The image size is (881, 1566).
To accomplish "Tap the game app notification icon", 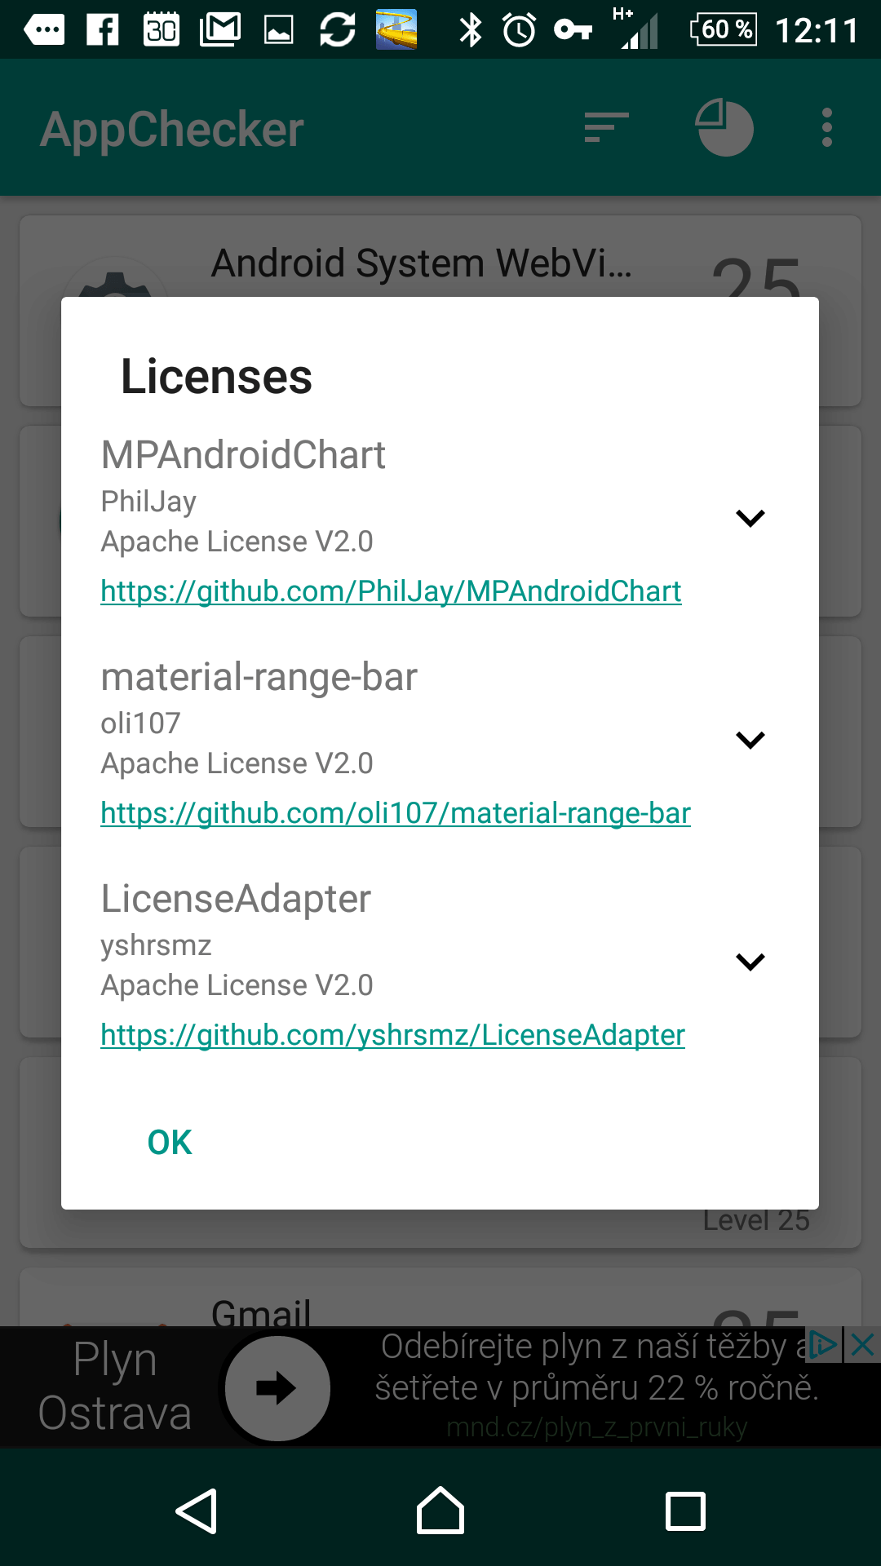I will click(x=396, y=29).
